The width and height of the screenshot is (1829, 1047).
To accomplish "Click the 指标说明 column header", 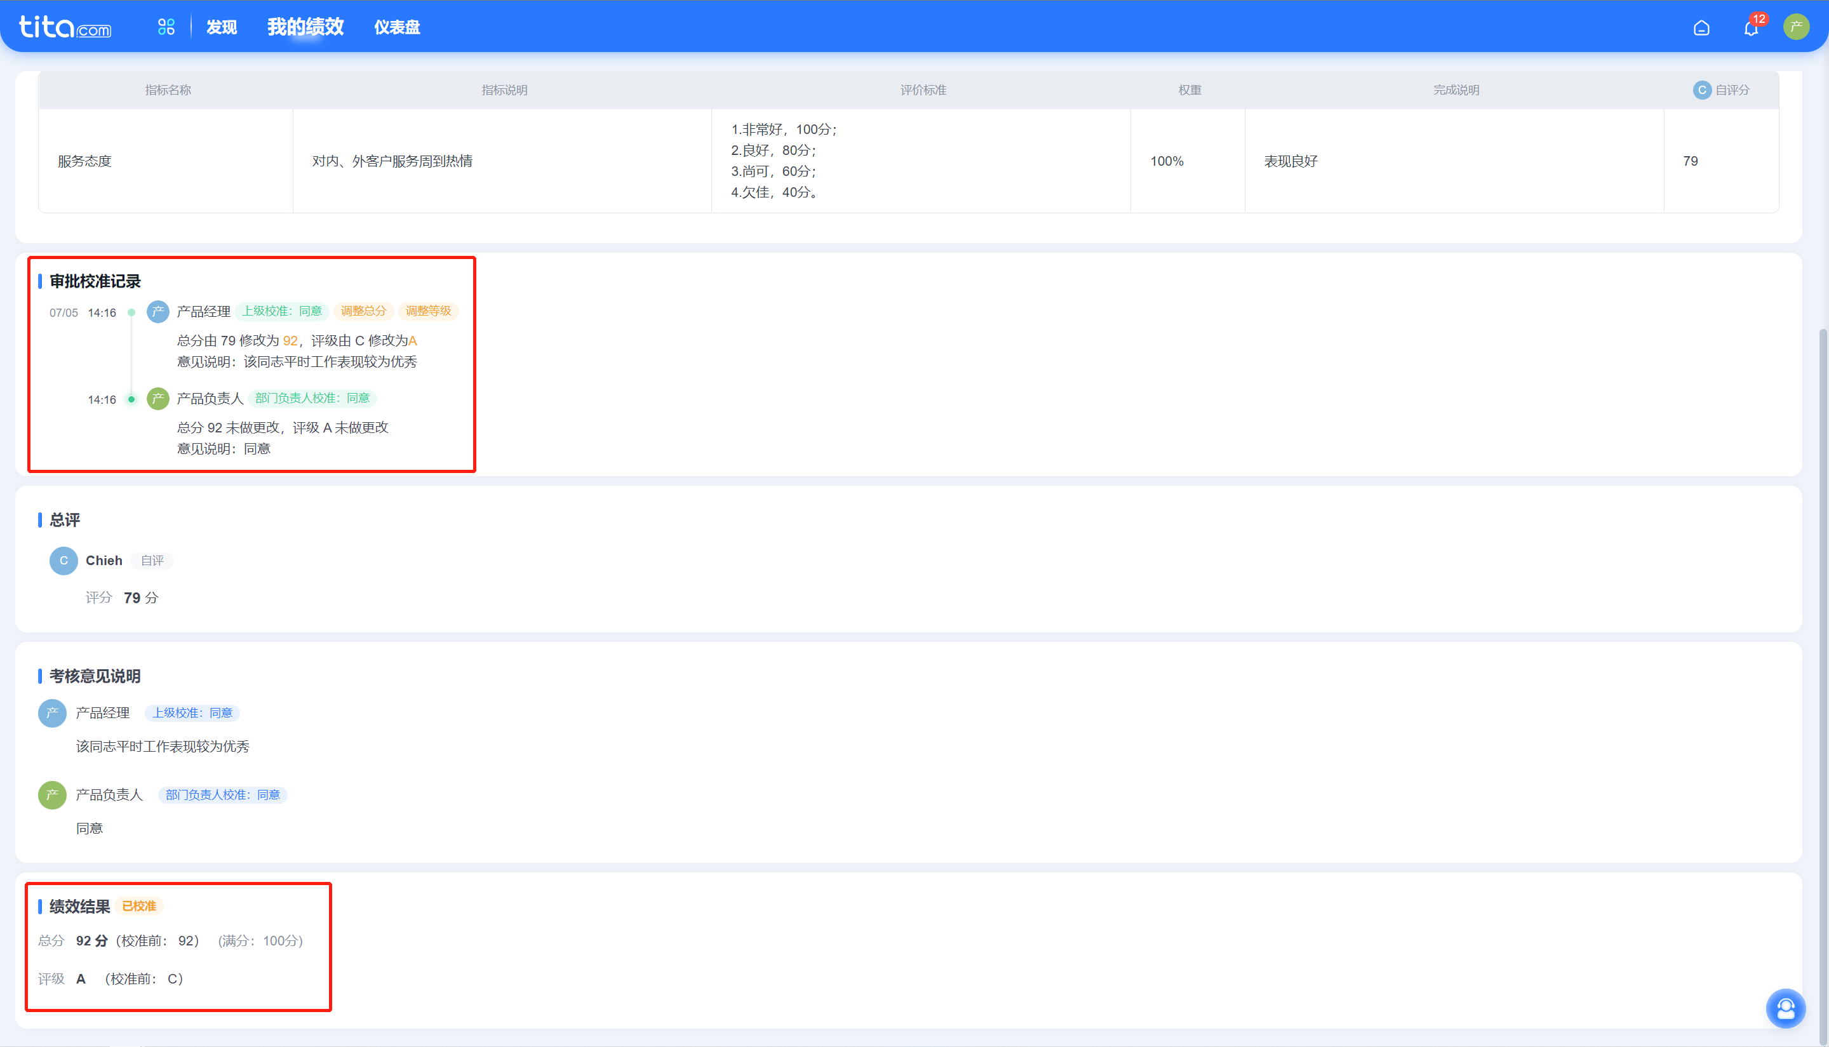I will [x=504, y=90].
